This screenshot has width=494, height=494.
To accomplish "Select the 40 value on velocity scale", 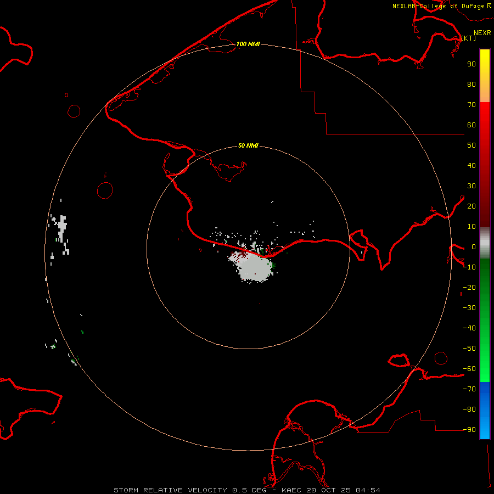I will 471,165.
